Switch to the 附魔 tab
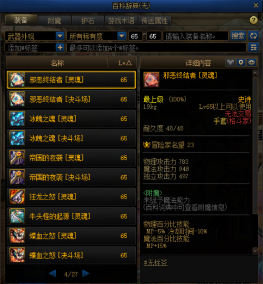 coord(54,21)
